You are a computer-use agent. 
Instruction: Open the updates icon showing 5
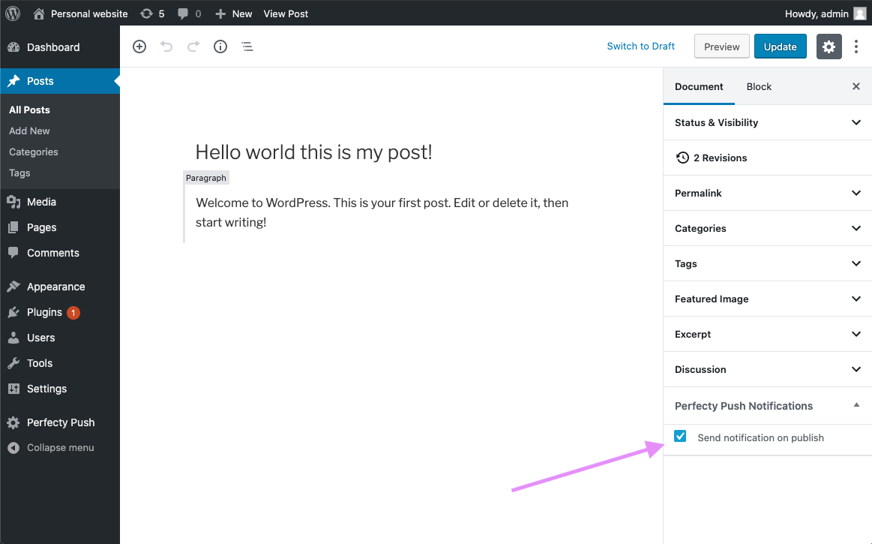(152, 14)
